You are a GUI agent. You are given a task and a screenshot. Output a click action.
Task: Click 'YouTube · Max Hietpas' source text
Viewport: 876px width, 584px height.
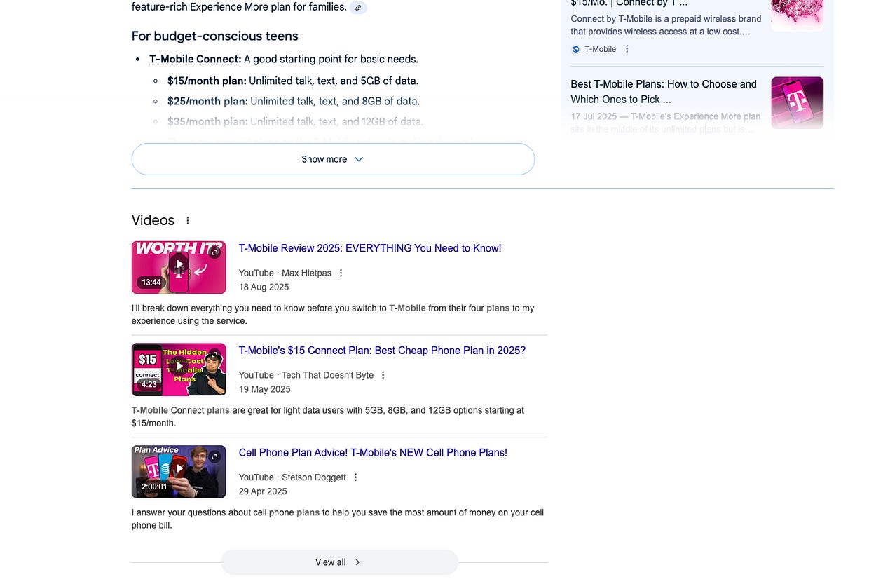point(285,273)
